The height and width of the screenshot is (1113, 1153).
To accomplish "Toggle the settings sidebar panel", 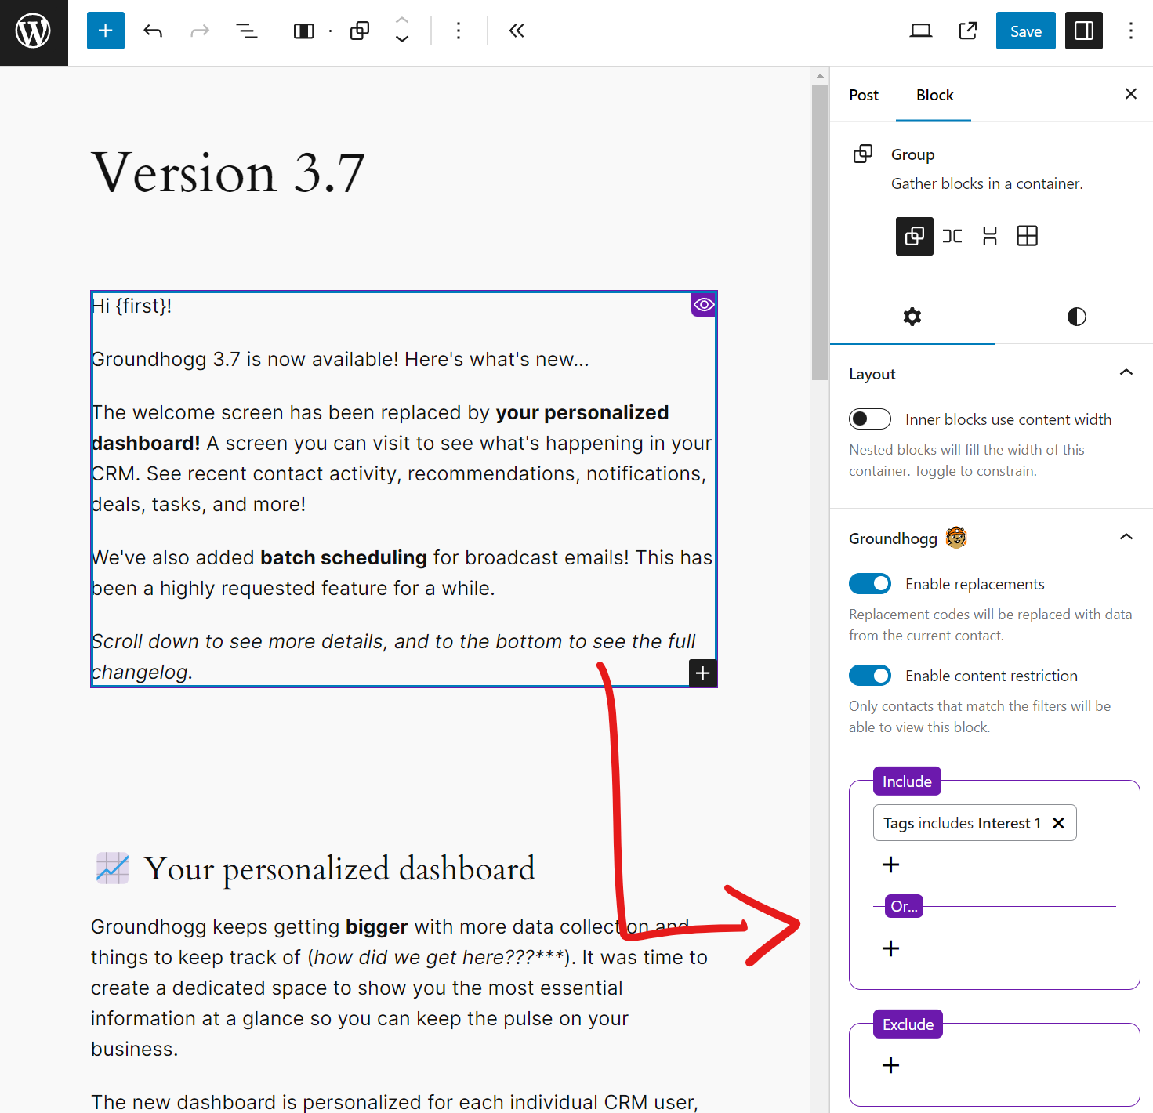I will point(1084,31).
